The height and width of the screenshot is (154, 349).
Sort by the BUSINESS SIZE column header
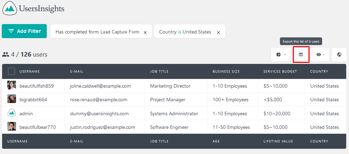(x=226, y=72)
